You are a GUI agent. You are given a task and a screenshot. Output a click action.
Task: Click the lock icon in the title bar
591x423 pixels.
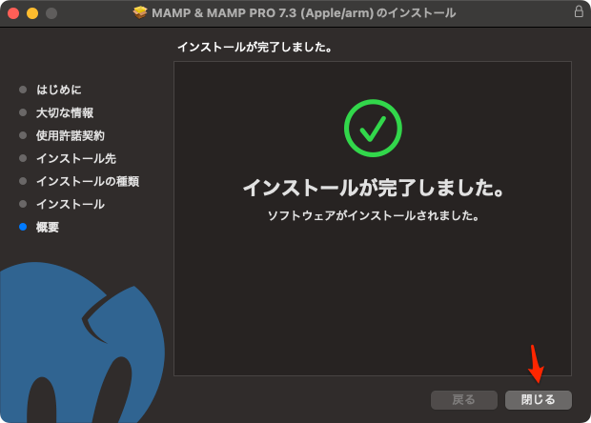(578, 12)
